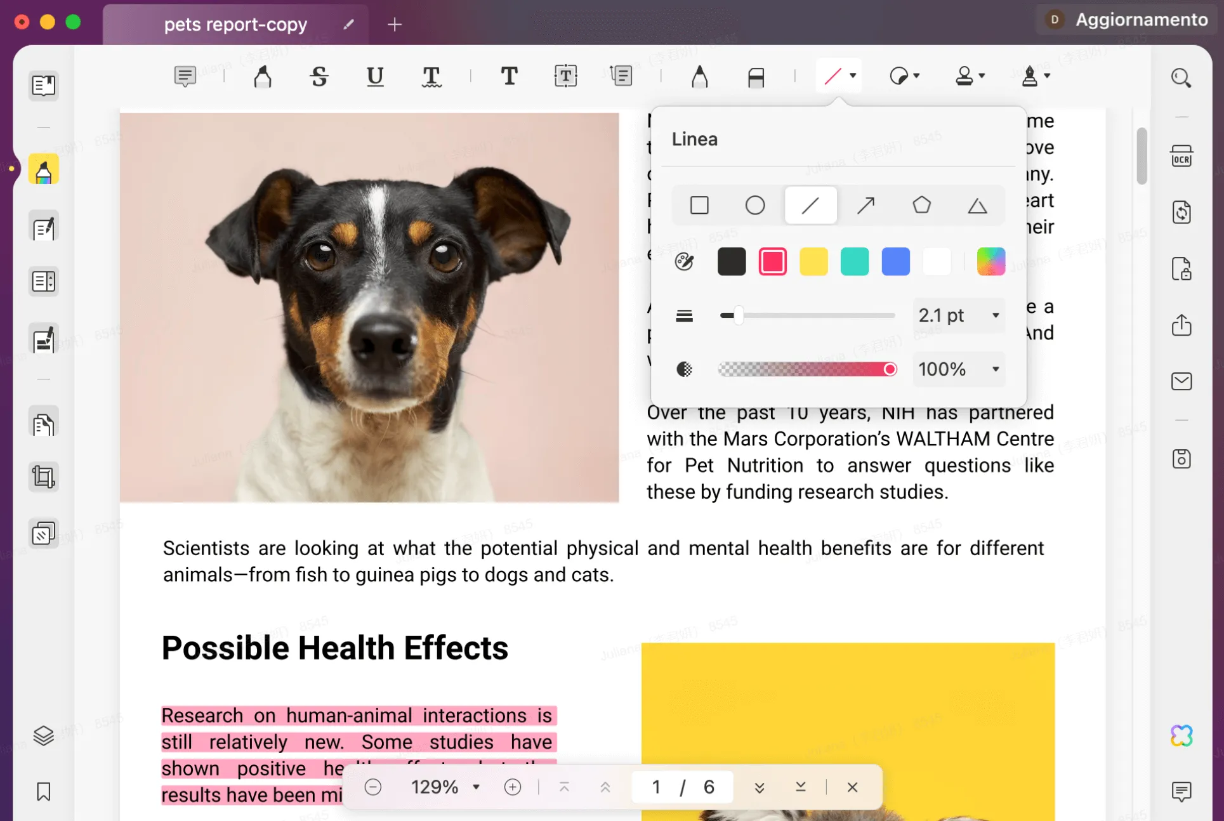
Task: Select the strikethrough tool
Action: [319, 76]
